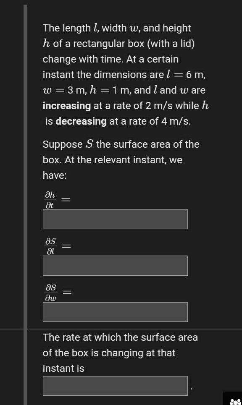Click the text 'Suppose S the surface area'
Screen dimensions: 242x405
tap(107, 144)
